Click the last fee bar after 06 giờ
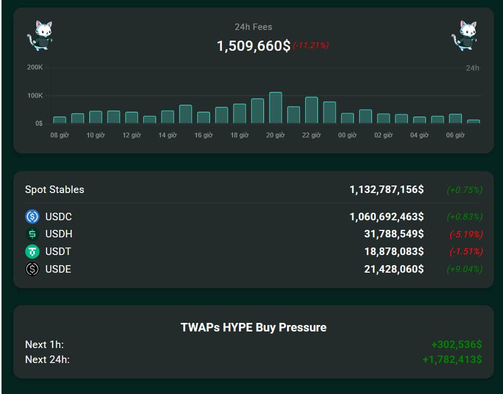The width and height of the screenshot is (503, 394). (x=473, y=121)
